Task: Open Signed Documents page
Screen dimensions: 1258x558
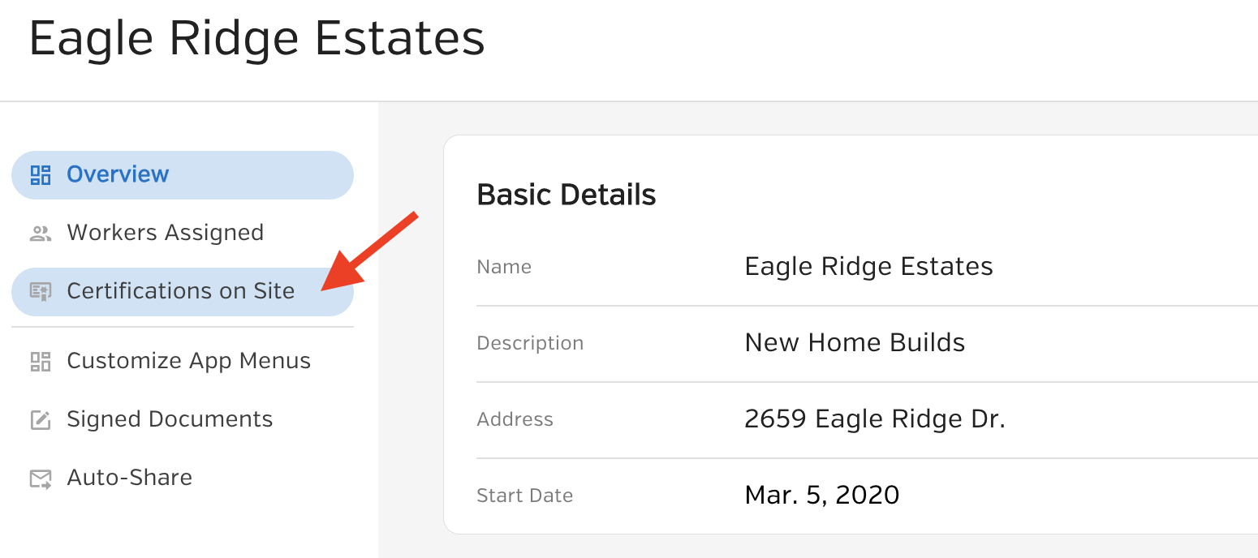Action: [x=183, y=419]
